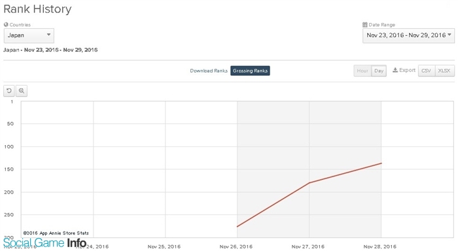Open the Japan country dropdown

pos(29,35)
